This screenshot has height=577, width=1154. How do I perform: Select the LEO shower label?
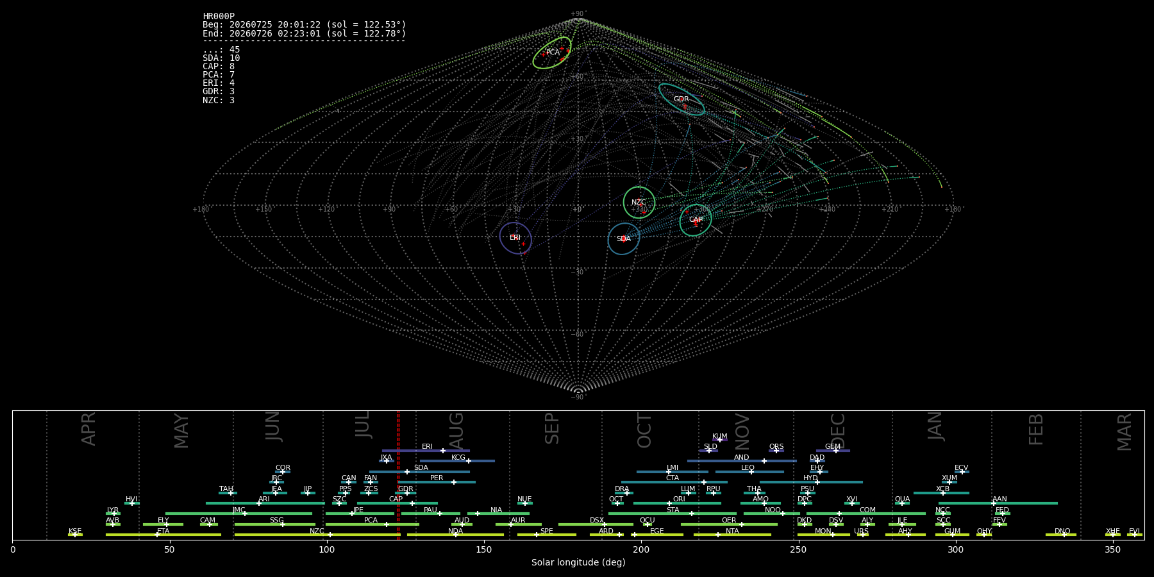point(748,467)
